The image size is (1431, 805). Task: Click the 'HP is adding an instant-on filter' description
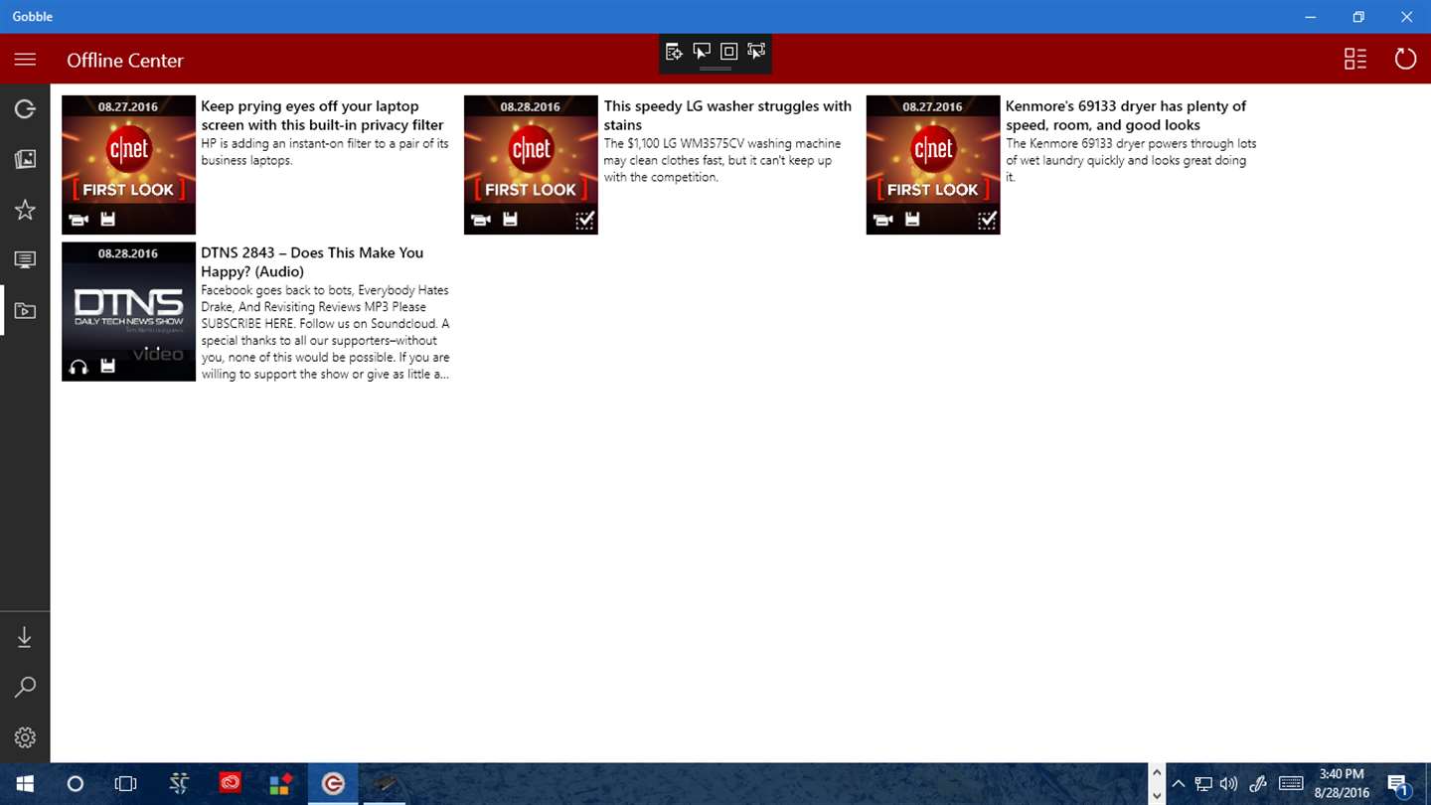[325, 152]
